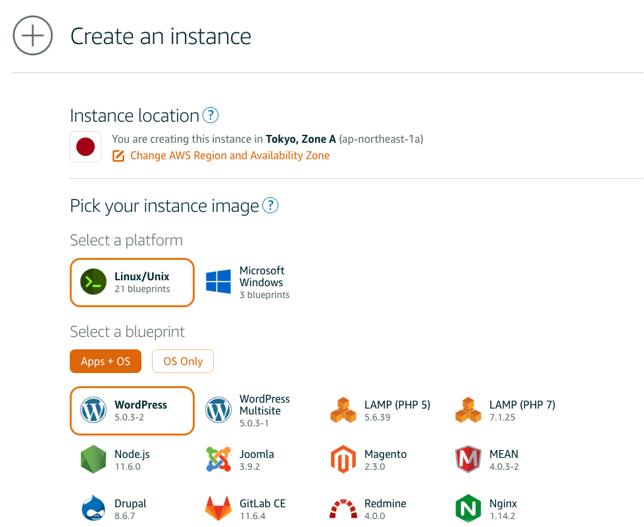Select the Magento blueprint name
644x527 pixels.
pos(385,454)
